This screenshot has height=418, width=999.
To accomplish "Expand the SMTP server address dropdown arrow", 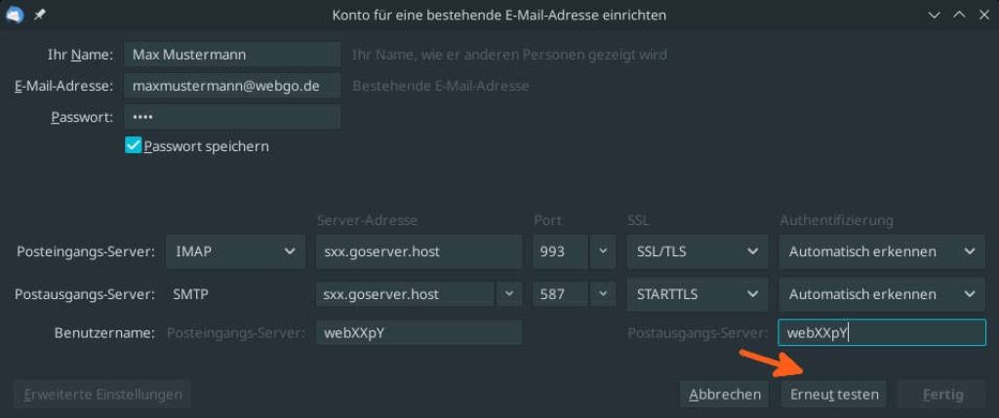I will coord(508,294).
